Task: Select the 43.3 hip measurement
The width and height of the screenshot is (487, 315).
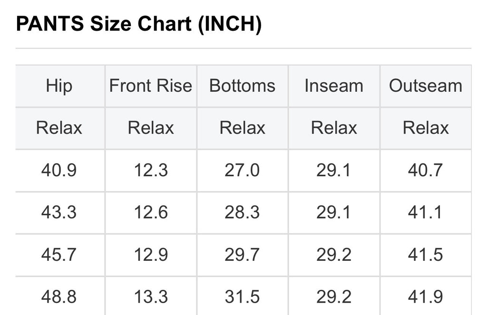Action: tap(59, 212)
